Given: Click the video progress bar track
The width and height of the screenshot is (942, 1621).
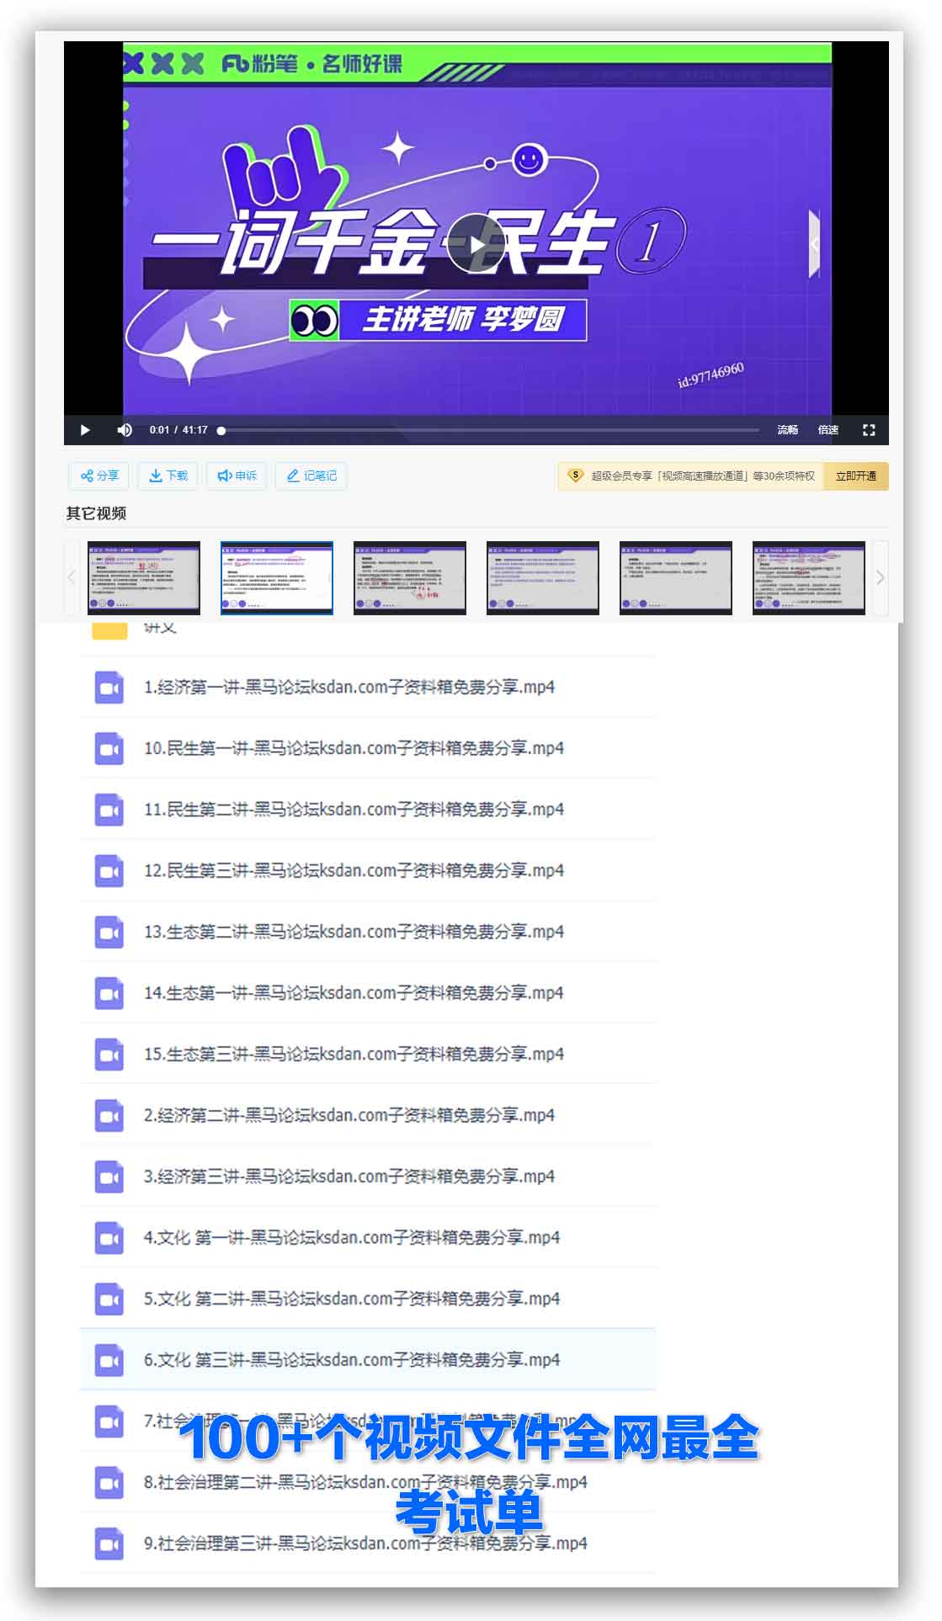Looking at the screenshot, I should pyautogui.click(x=491, y=430).
